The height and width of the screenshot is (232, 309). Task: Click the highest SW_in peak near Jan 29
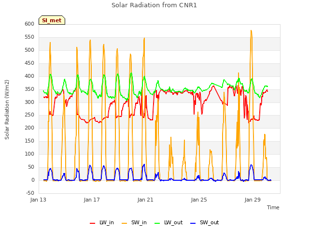click(251, 30)
